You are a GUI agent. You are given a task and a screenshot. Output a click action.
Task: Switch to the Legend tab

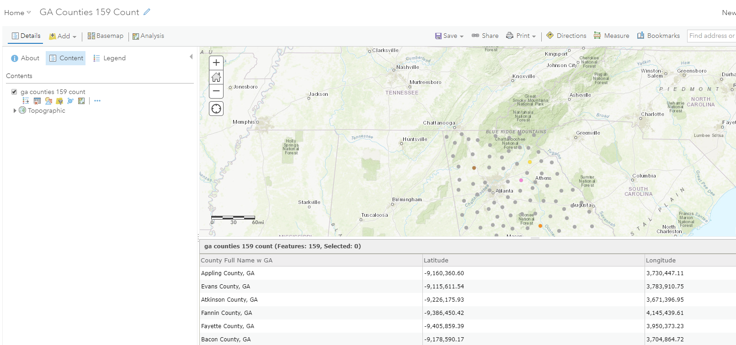tap(109, 58)
